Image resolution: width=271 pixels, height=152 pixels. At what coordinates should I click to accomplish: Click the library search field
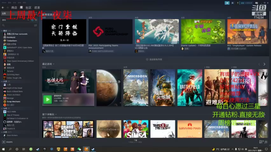click(x=17, y=25)
